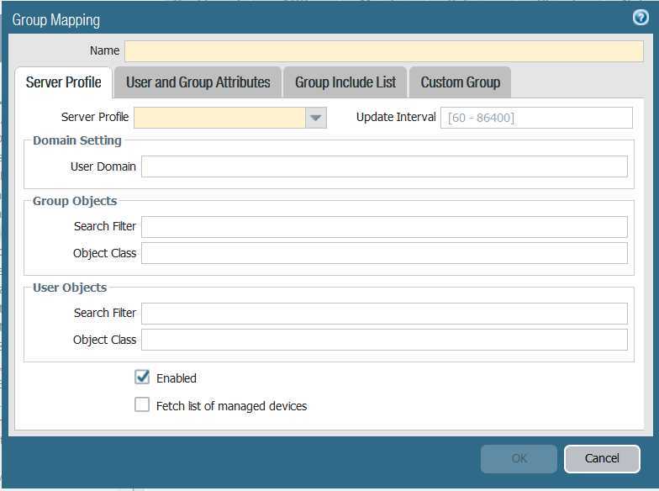Click the Update Interval label

[396, 117]
